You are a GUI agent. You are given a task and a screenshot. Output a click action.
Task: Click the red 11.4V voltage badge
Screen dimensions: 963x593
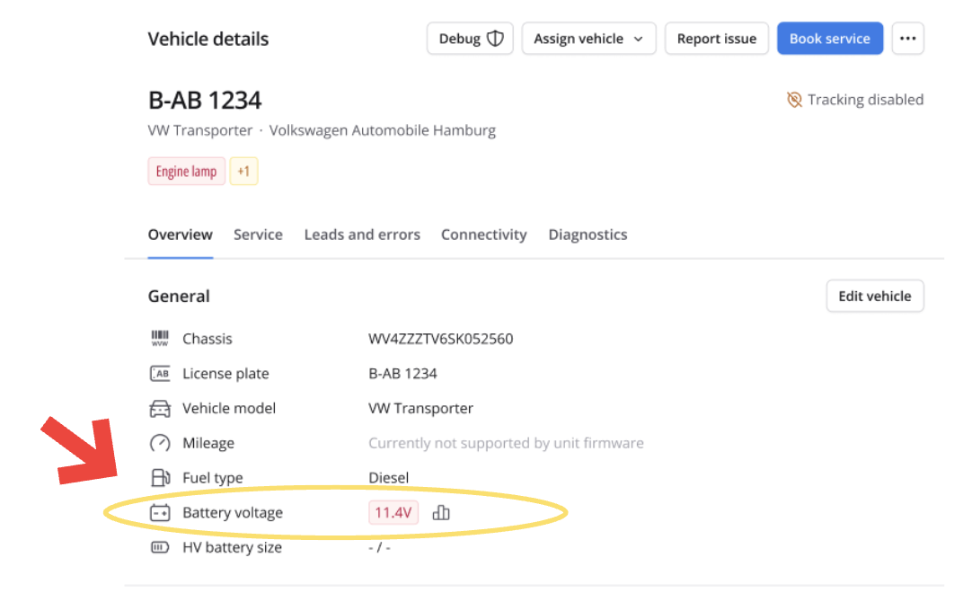(x=393, y=513)
